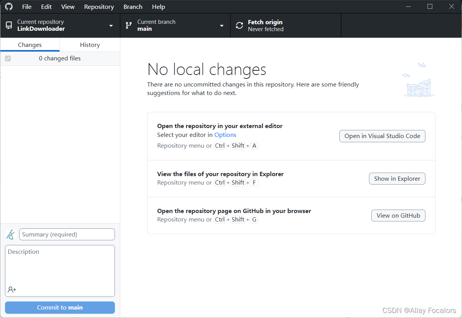Click the Commit to main button
462x318 pixels.
click(60, 307)
